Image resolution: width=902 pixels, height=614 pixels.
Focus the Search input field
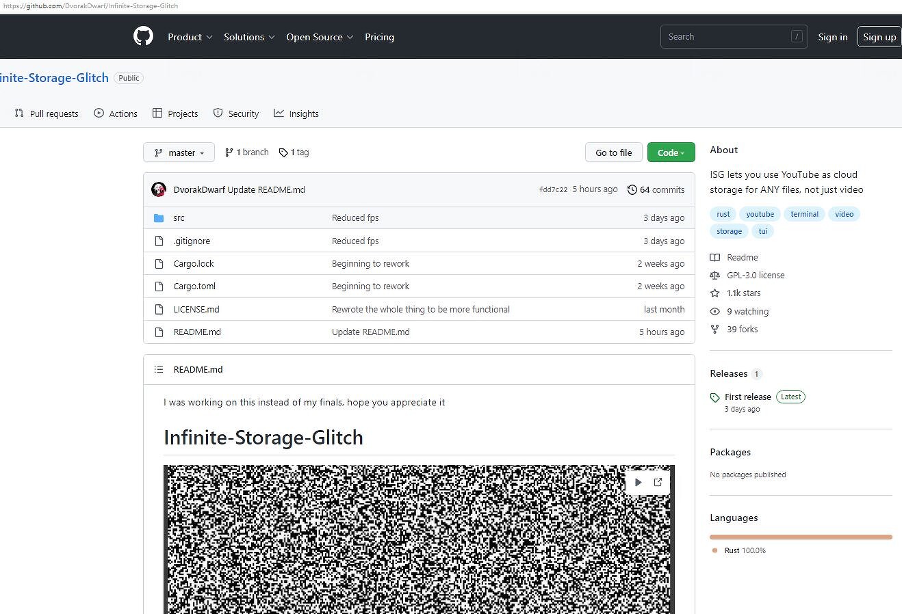point(725,37)
